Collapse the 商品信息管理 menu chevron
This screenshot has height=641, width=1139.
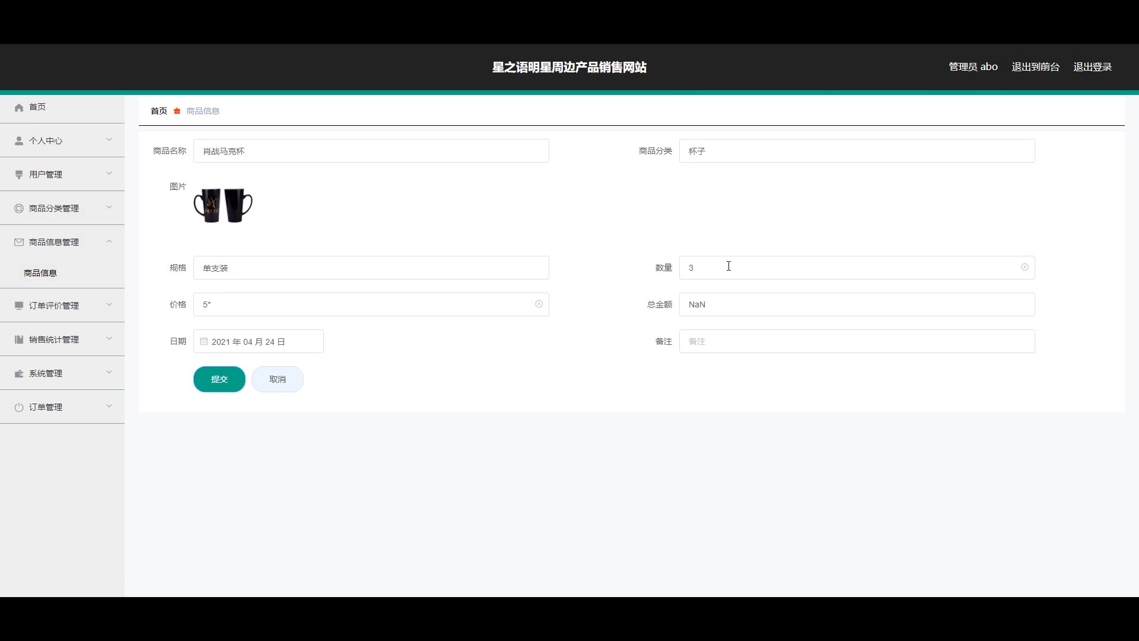pos(109,241)
